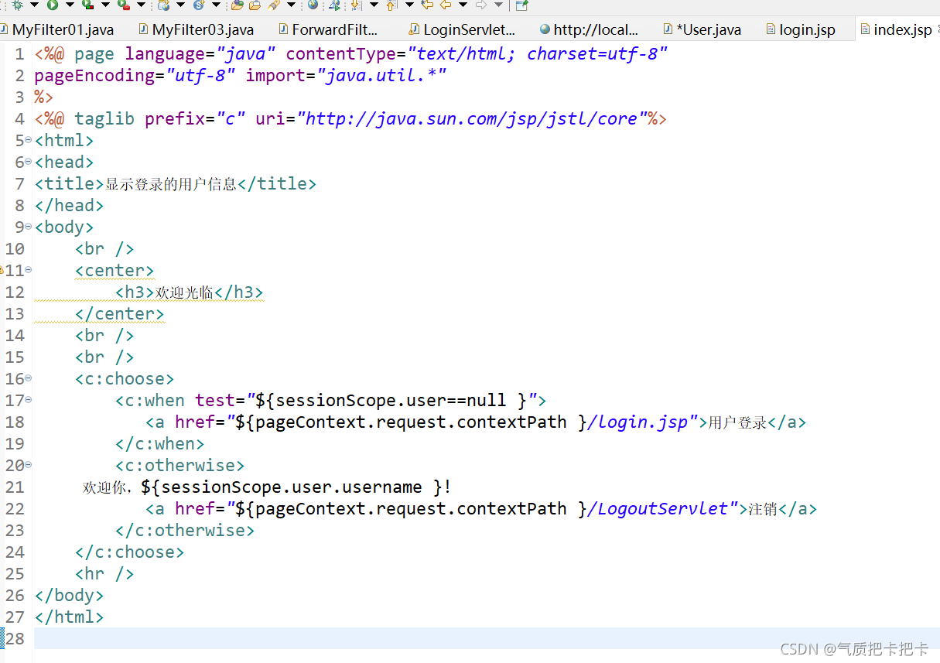
Task: Open the Search dropdown arrow
Action: pos(291,5)
